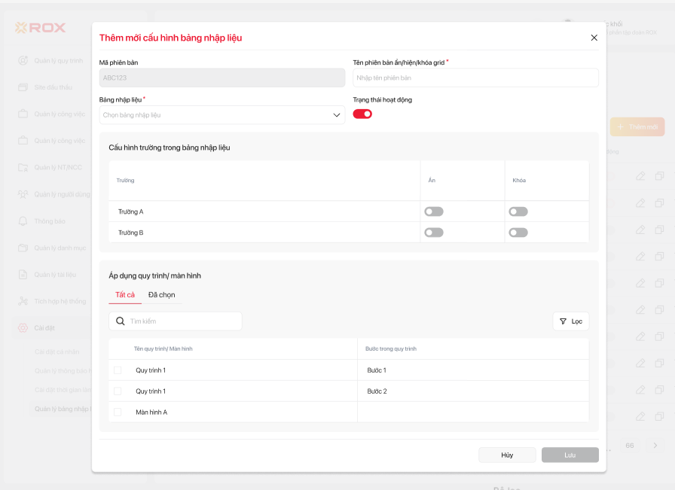Viewport: 675px width, 490px height.
Task: Close the Thêm mới cấu hình dialog
Action: pos(594,38)
